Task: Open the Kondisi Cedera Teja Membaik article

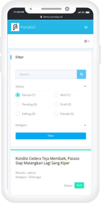Action: point(47,161)
